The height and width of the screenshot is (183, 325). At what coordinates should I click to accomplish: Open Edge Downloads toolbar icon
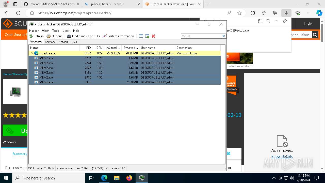click(286, 13)
